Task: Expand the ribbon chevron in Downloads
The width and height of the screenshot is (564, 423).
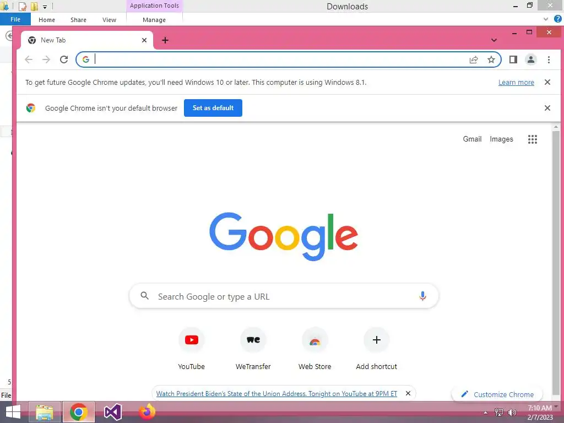Action: (546, 19)
